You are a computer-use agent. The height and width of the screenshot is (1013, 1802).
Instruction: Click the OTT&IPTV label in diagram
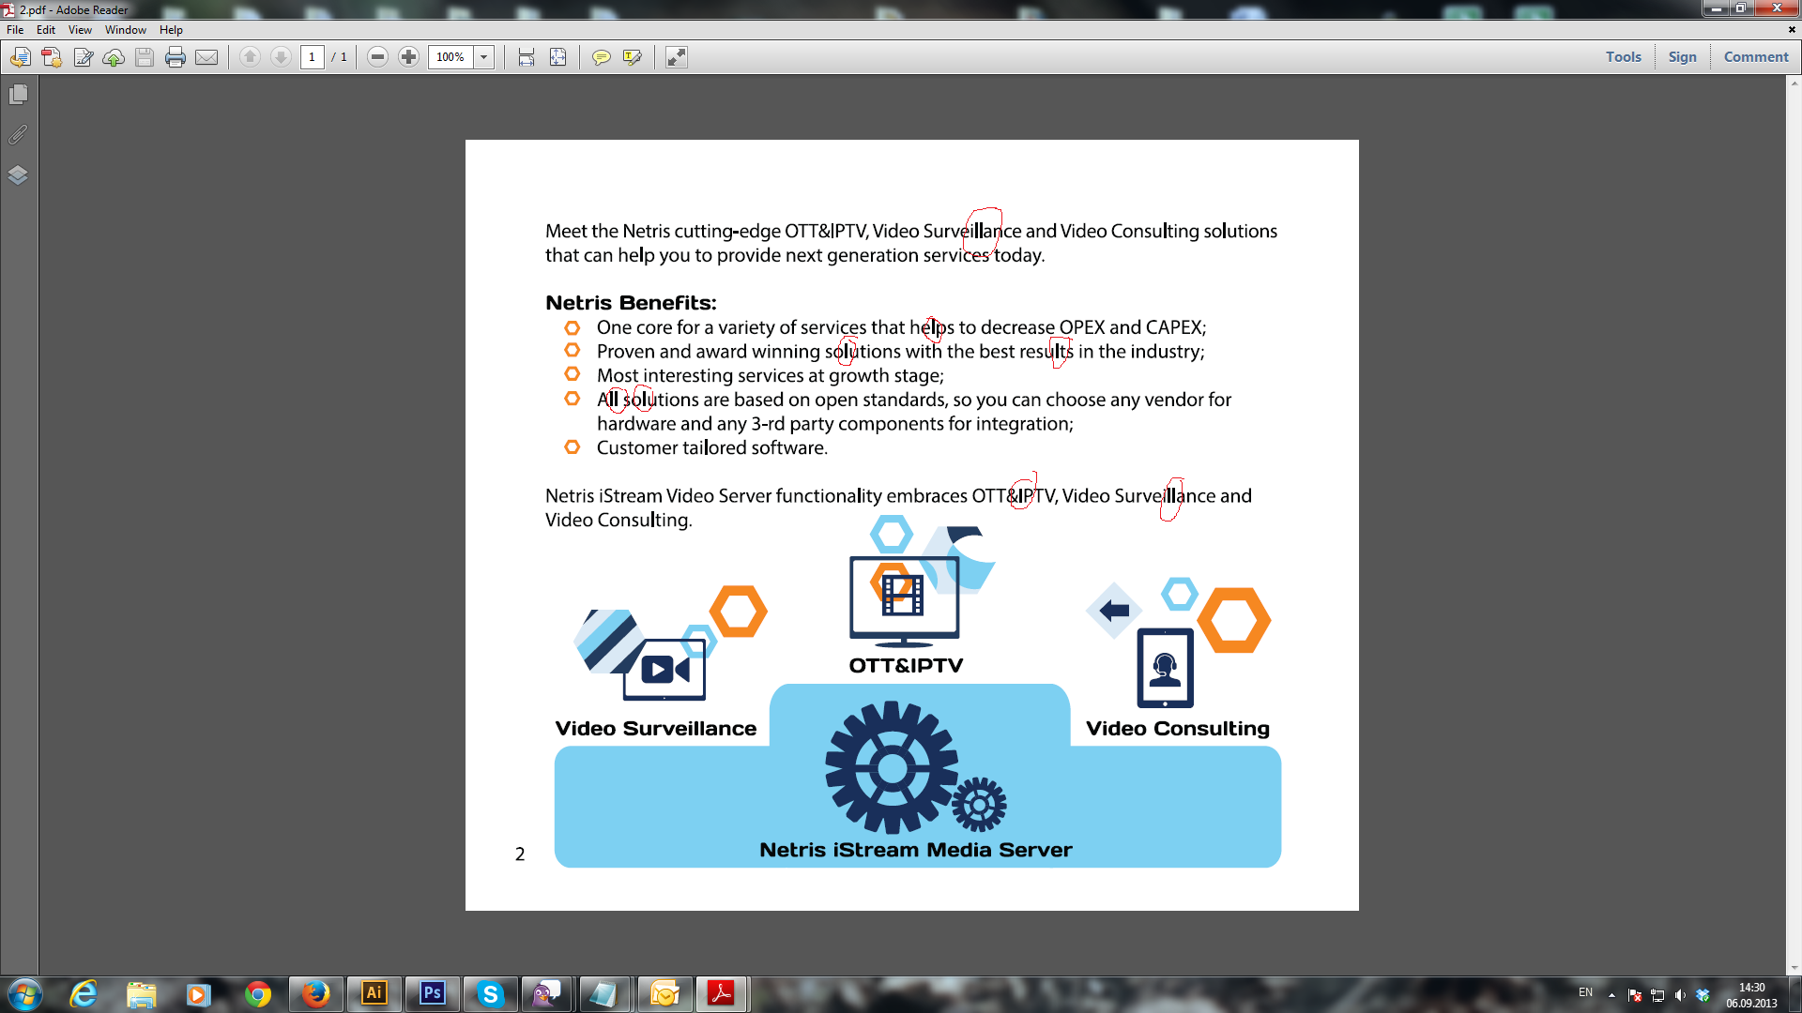(x=906, y=666)
